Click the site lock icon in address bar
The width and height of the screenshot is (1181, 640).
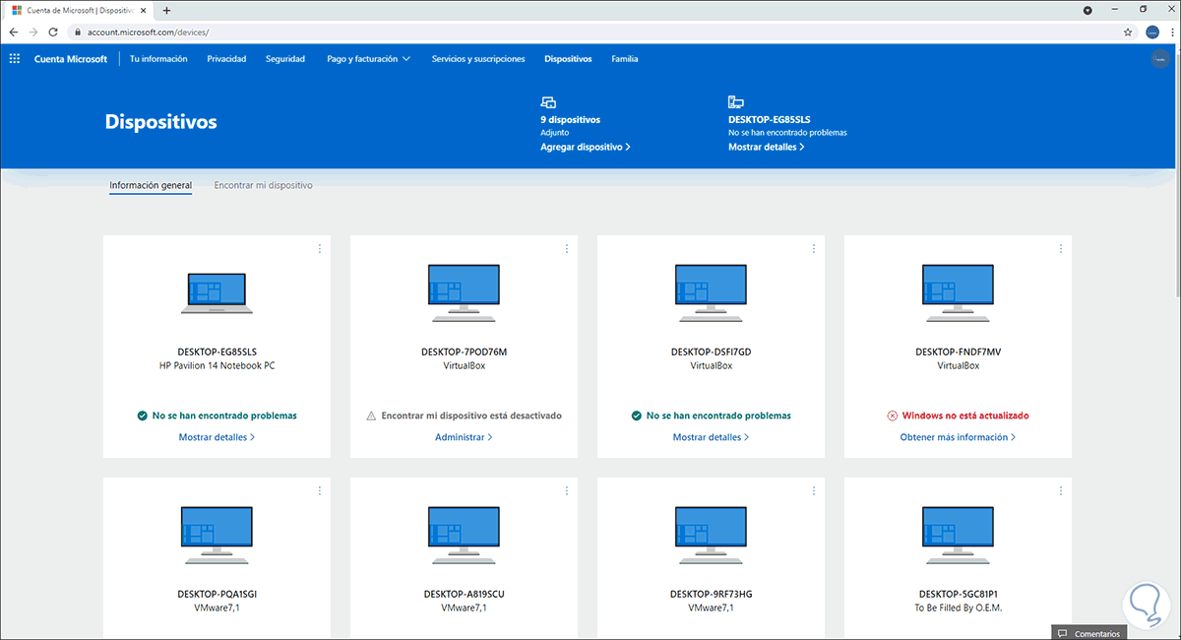(x=79, y=32)
